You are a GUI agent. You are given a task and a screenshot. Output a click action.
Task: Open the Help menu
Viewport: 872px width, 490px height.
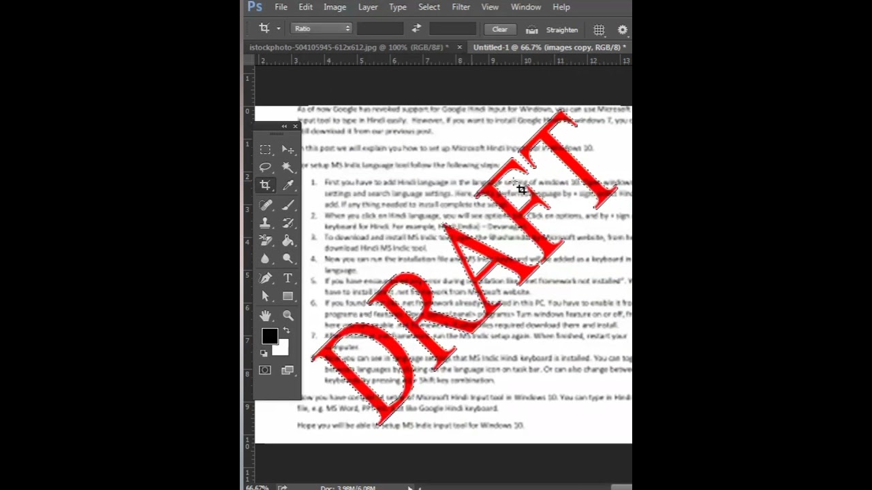pos(561,7)
